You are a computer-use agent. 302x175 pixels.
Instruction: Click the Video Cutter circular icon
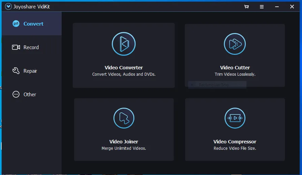tap(235, 44)
